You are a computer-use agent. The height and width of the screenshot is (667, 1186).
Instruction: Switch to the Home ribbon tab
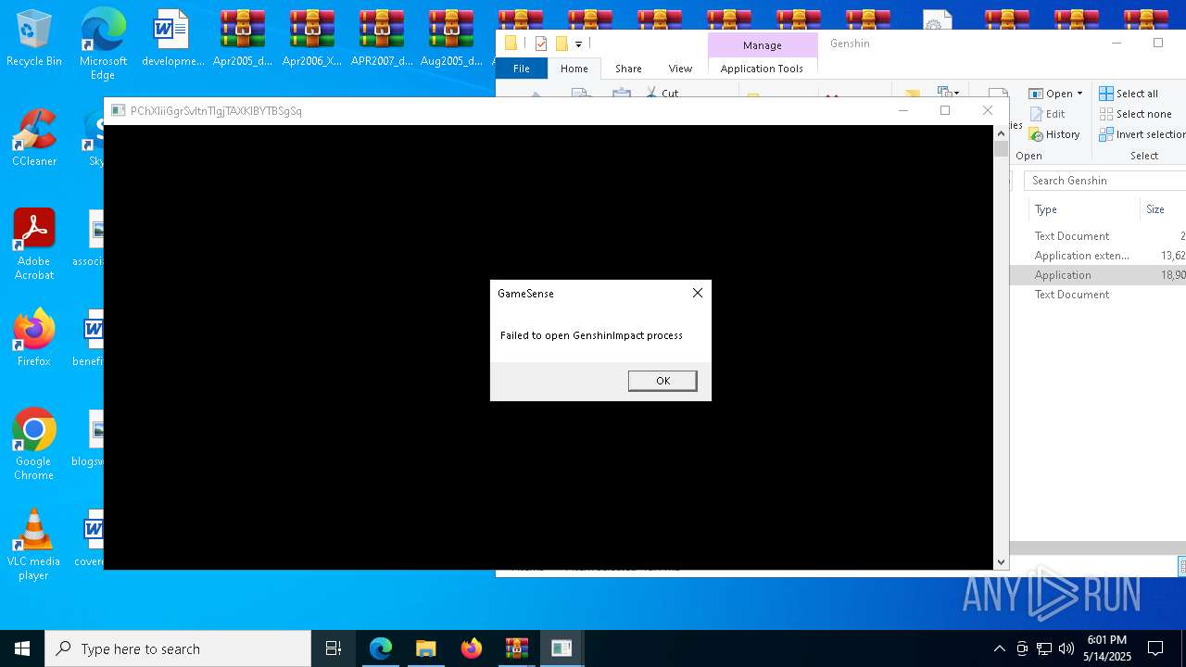tap(574, 69)
